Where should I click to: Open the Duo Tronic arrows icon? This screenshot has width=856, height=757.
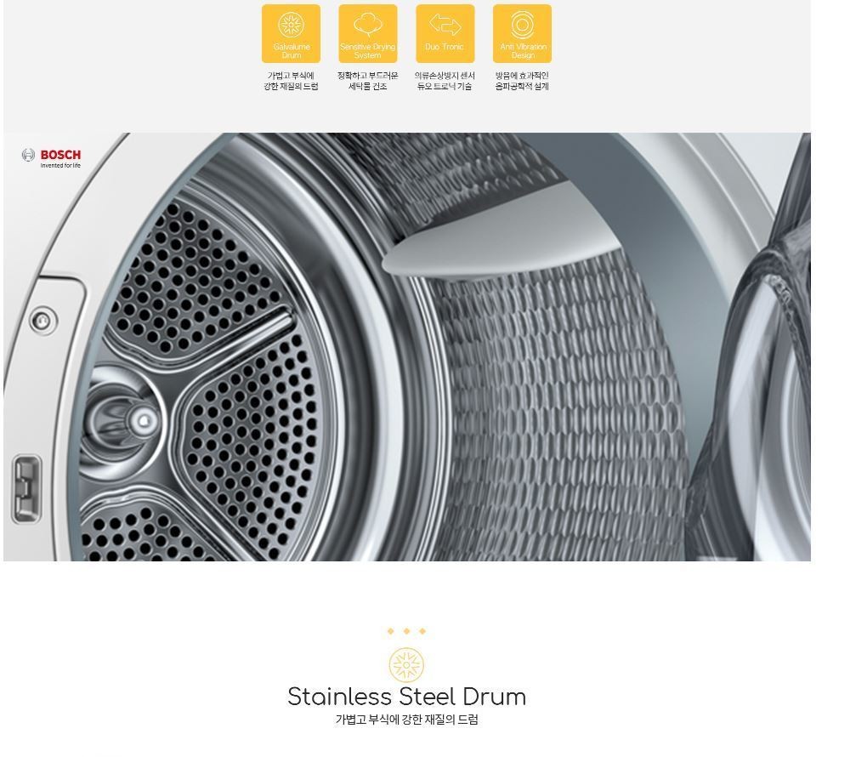pos(445,34)
